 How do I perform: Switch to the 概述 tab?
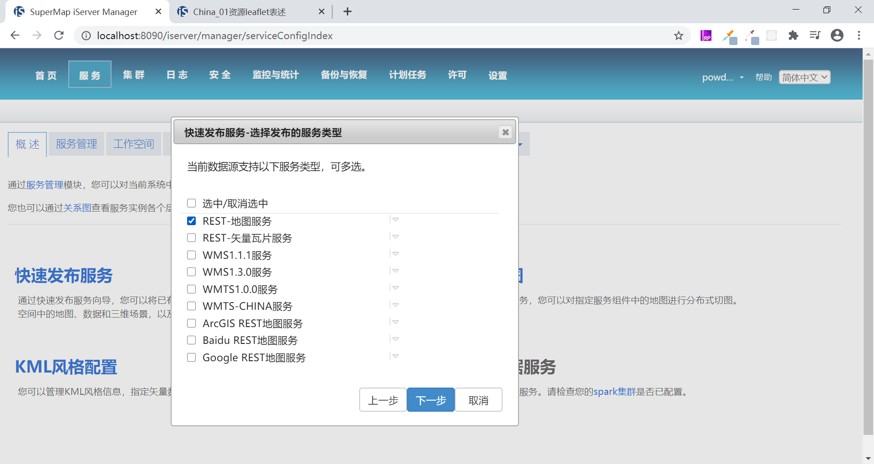tap(27, 144)
